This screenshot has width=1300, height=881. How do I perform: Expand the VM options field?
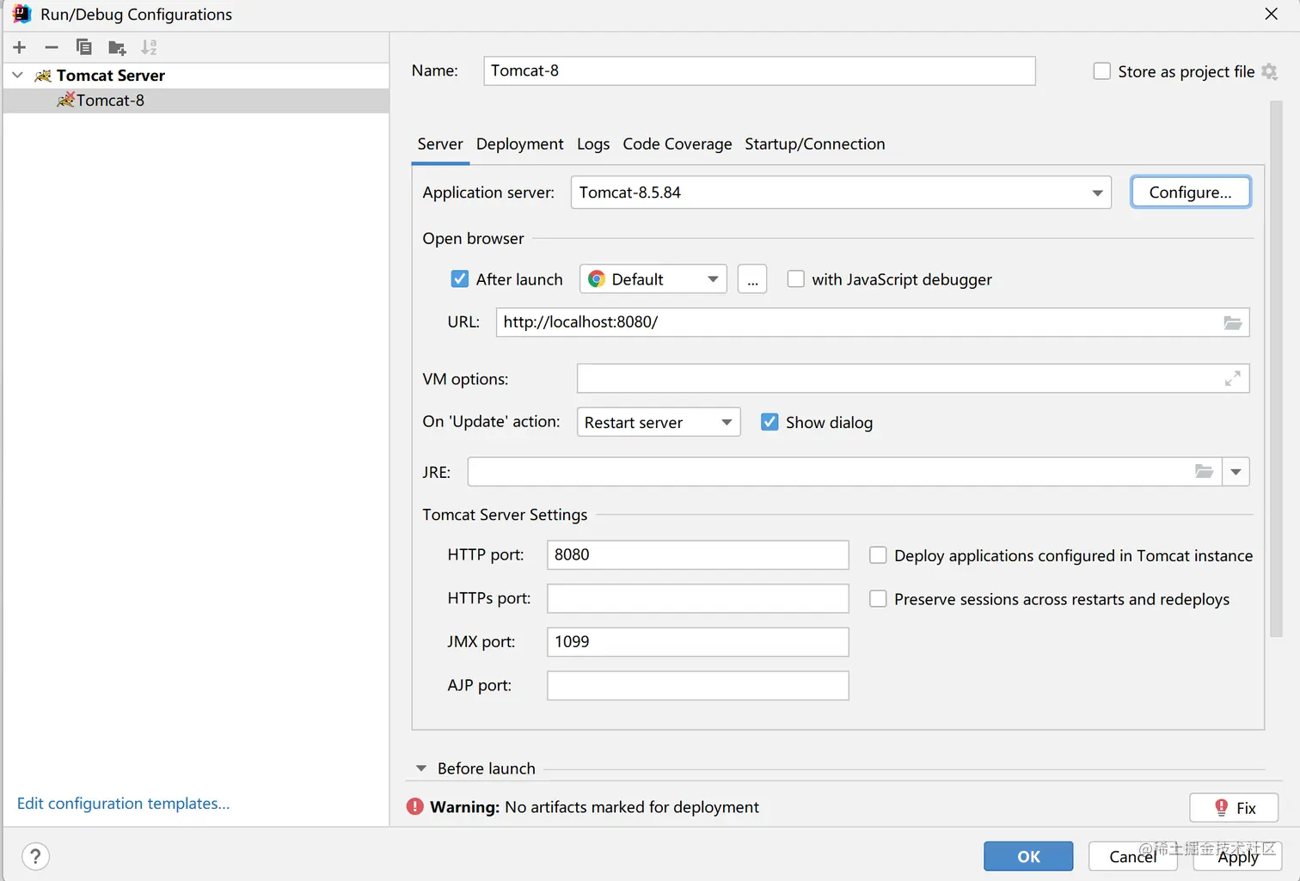click(1232, 378)
